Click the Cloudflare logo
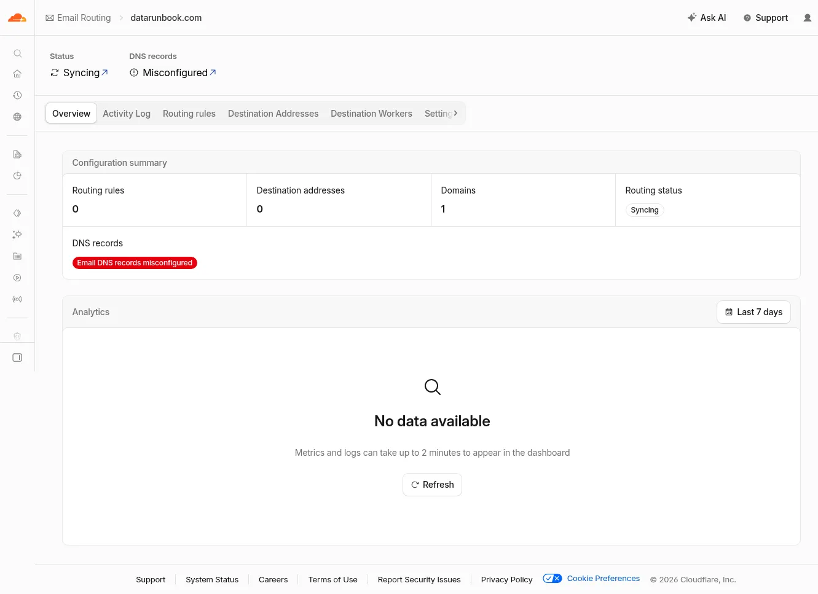The width and height of the screenshot is (818, 594). point(17,18)
